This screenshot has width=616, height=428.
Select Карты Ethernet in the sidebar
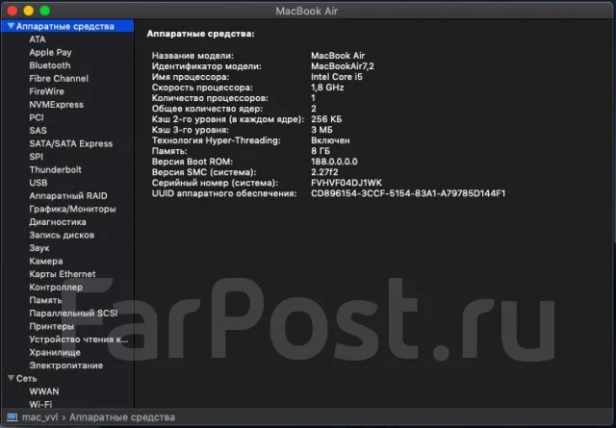coord(62,274)
